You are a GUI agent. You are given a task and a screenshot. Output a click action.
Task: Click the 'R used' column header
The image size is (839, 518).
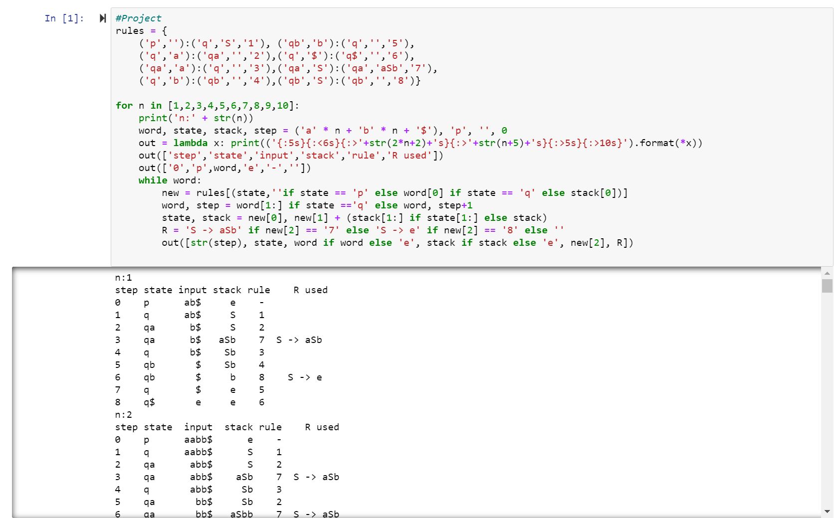(311, 290)
